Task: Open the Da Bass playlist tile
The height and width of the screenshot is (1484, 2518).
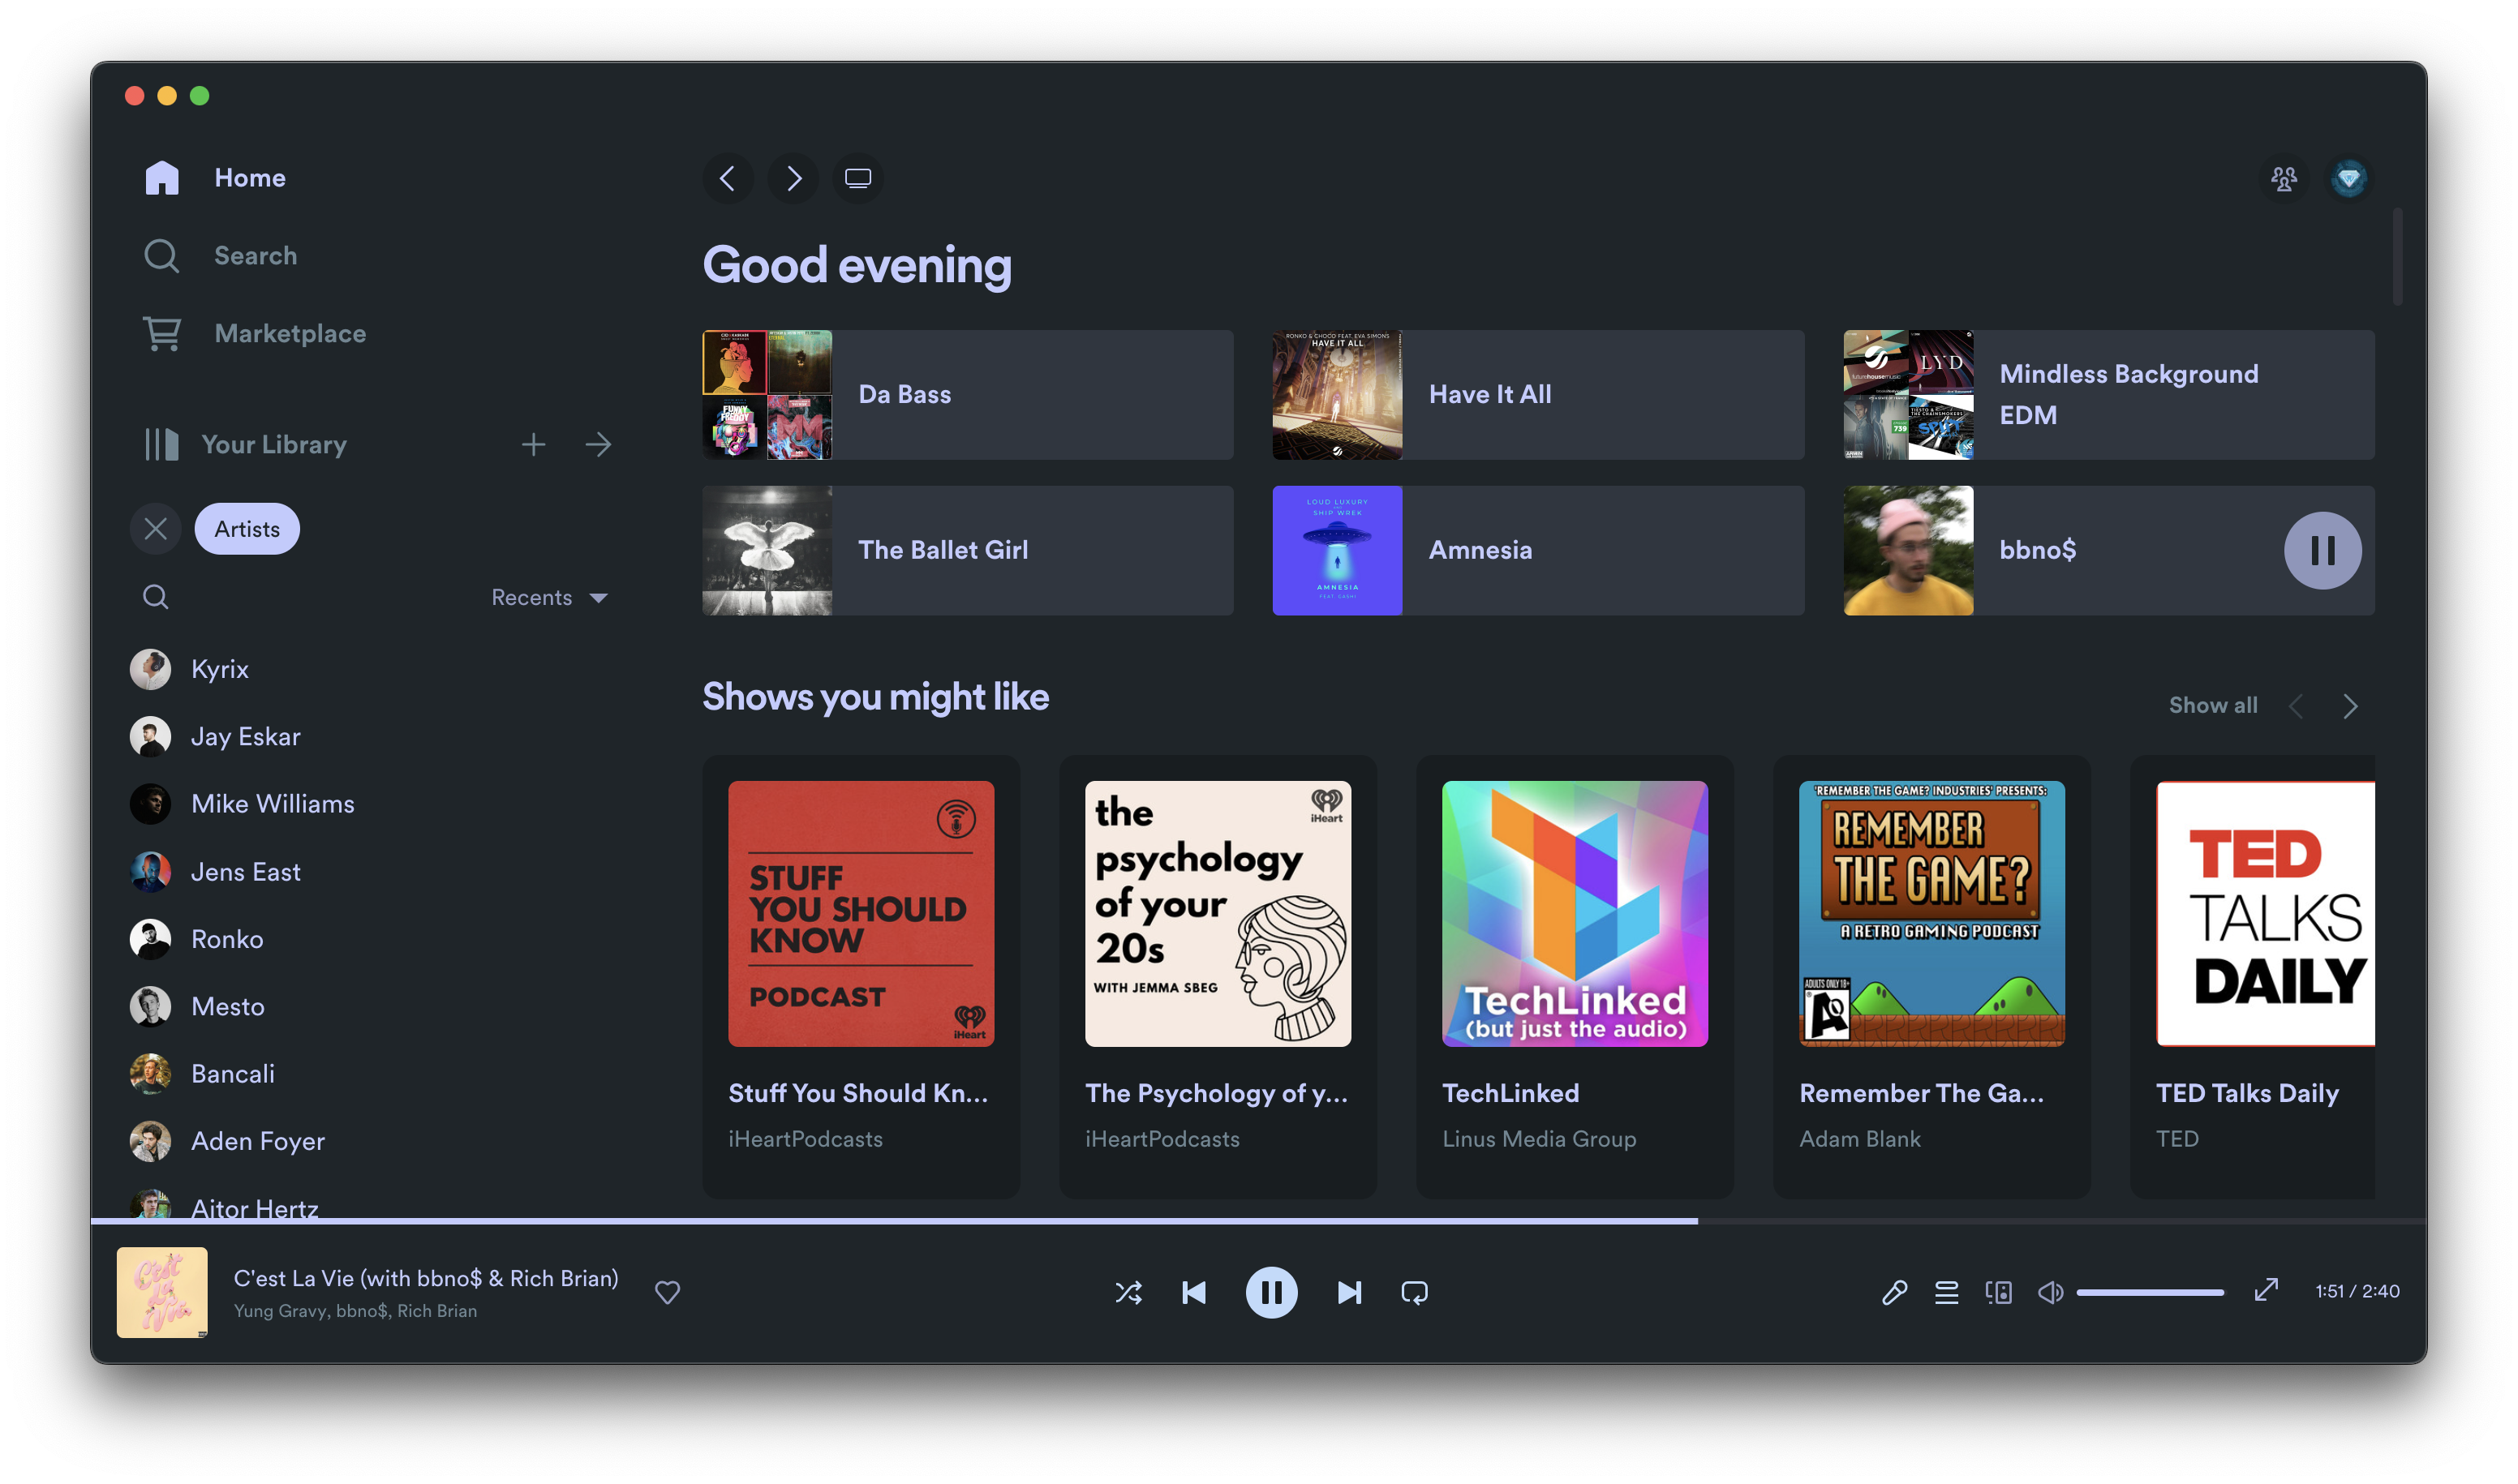Action: click(x=968, y=394)
